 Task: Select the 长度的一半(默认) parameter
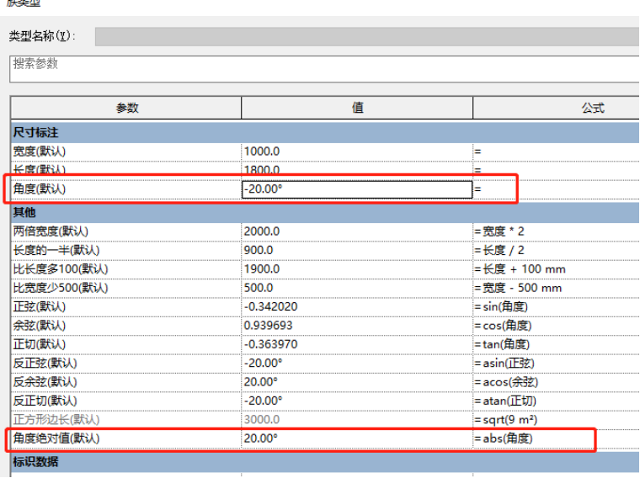(56, 251)
